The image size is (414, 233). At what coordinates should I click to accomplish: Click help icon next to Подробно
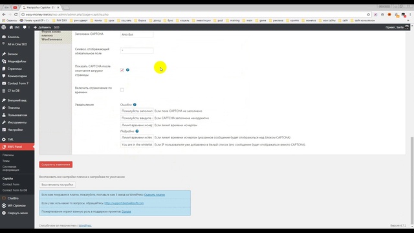point(136,131)
